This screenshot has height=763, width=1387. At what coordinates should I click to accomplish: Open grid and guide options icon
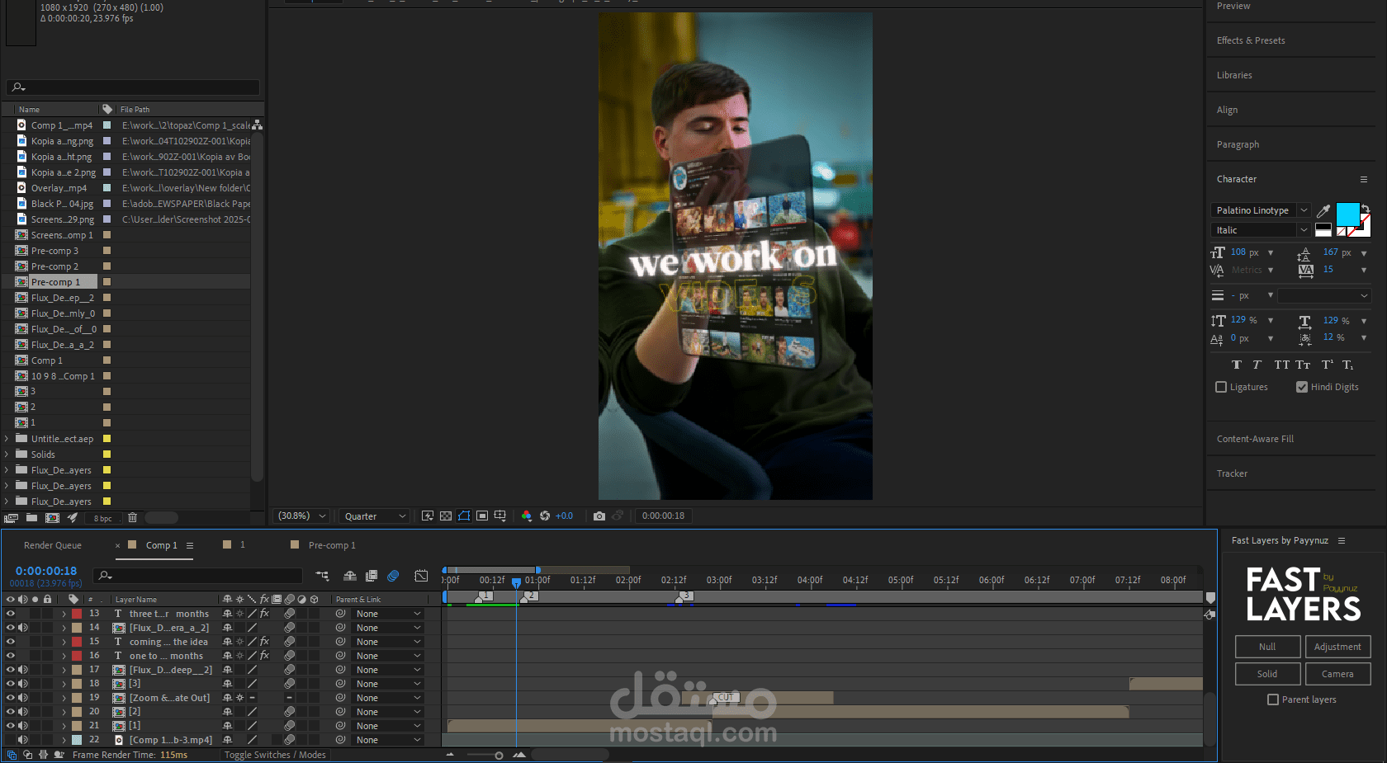click(x=500, y=516)
